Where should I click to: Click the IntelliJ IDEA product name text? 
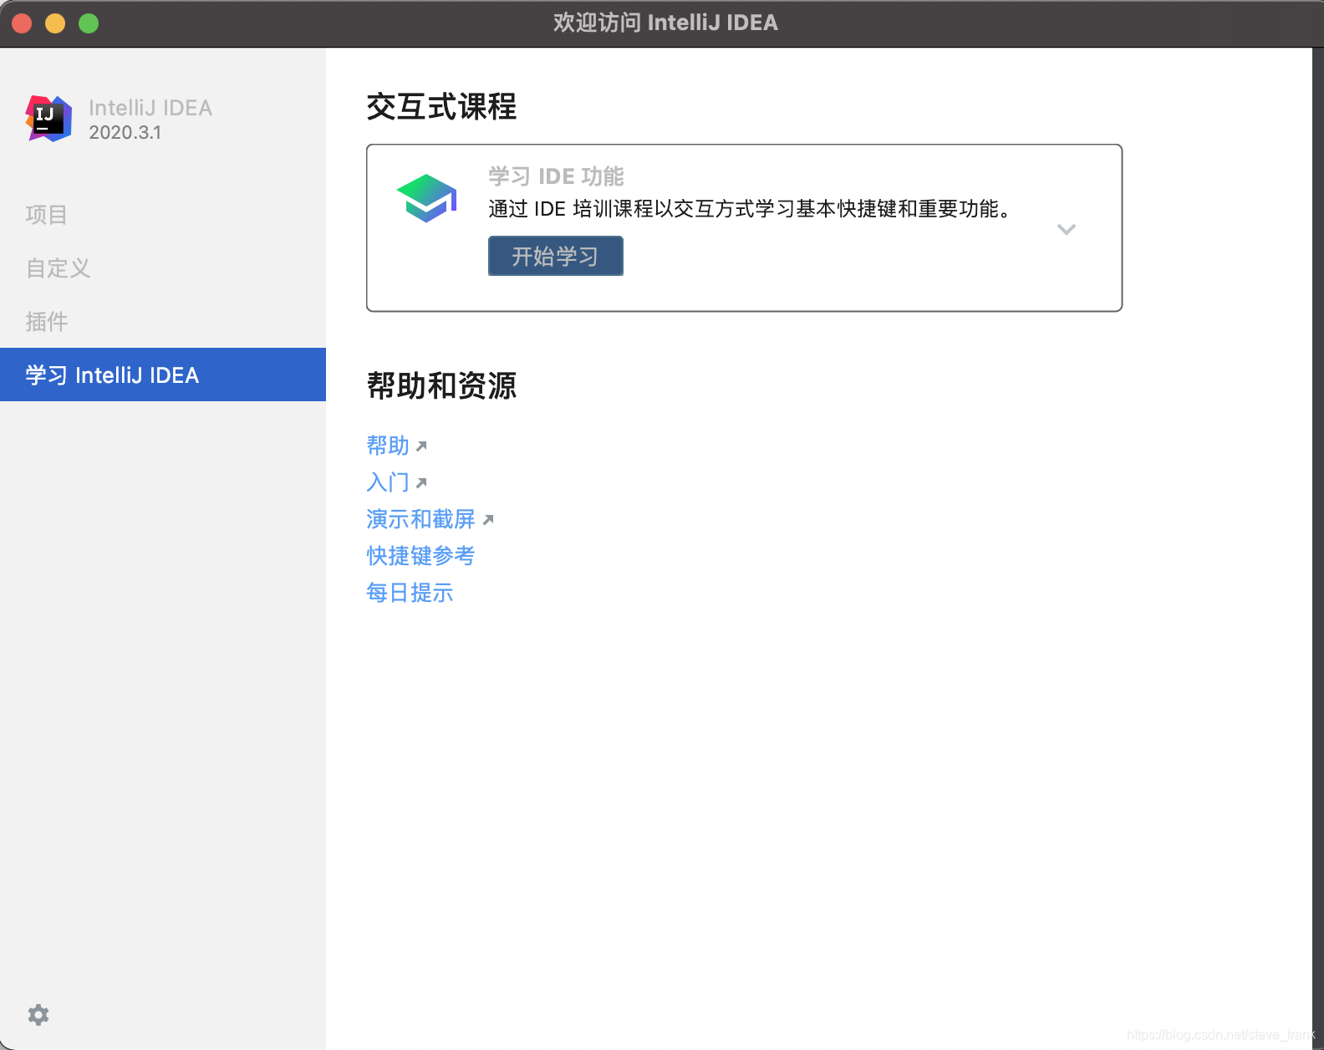coord(150,108)
